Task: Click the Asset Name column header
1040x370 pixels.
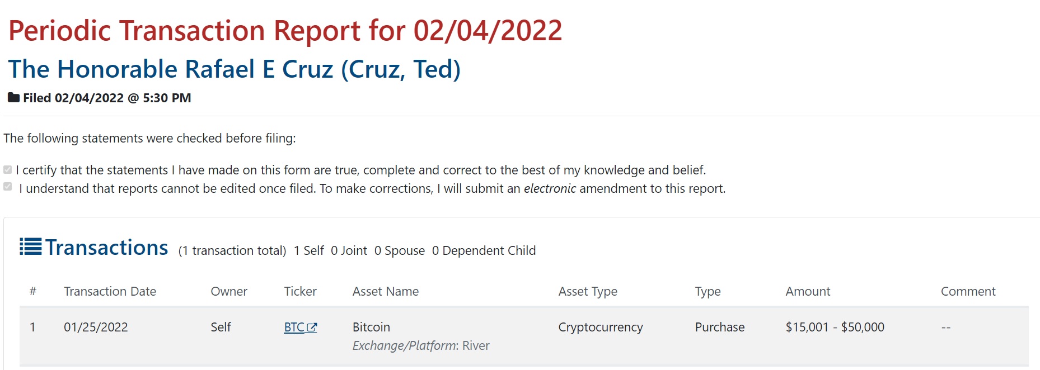Action: click(386, 291)
